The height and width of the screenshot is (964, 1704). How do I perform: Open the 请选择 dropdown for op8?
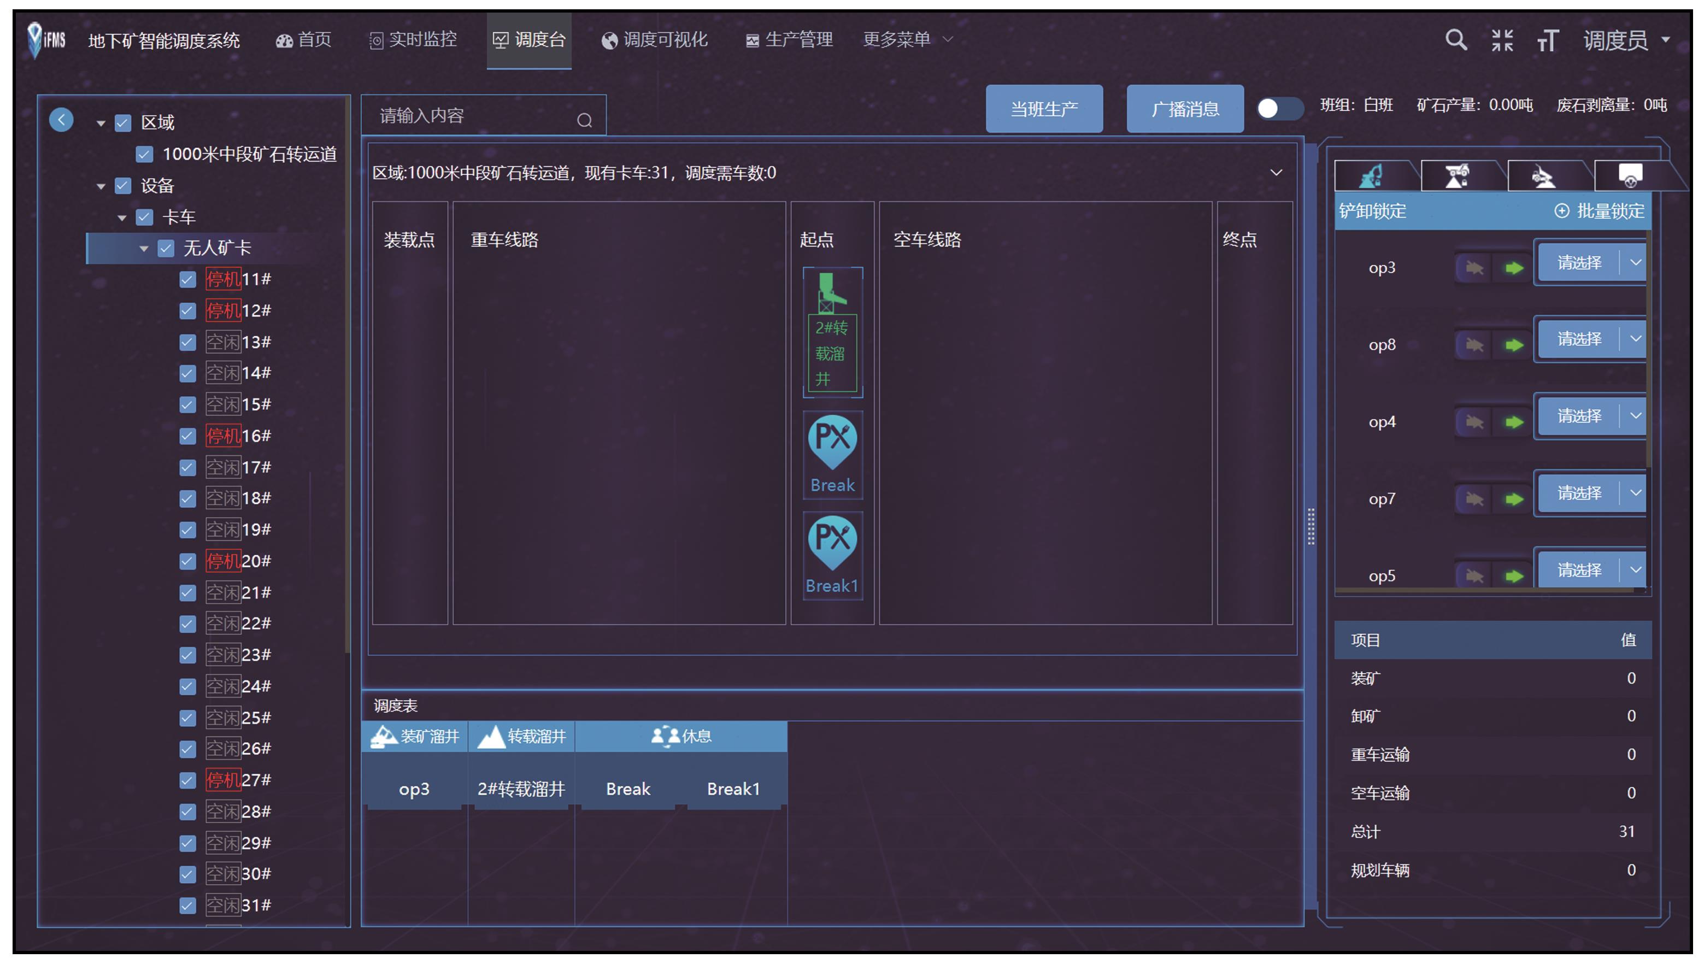(1635, 339)
